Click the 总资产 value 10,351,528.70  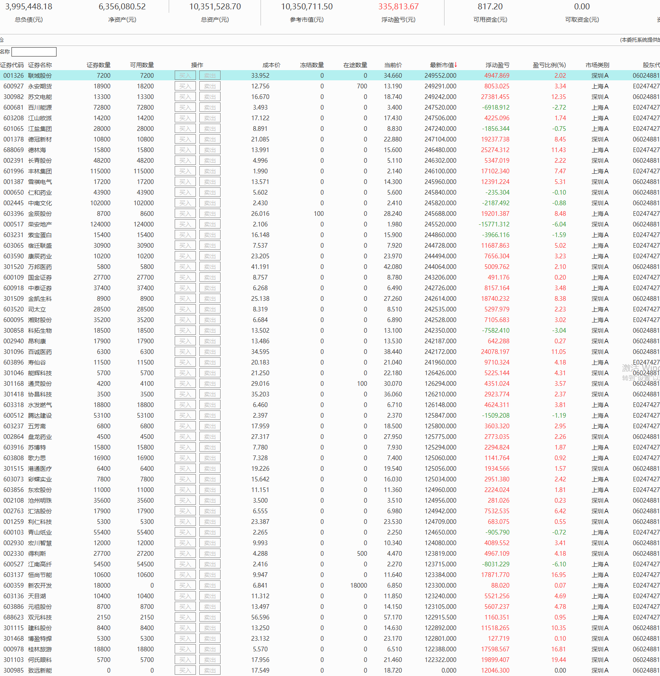click(215, 7)
